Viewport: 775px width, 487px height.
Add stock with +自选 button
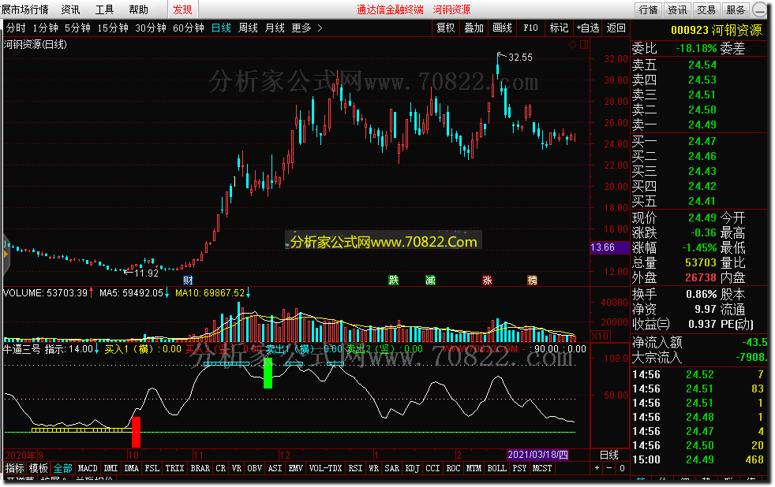[588, 28]
